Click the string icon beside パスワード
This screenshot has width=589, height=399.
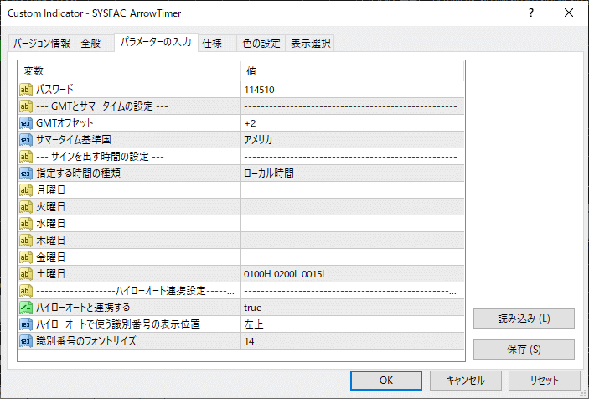point(25,90)
